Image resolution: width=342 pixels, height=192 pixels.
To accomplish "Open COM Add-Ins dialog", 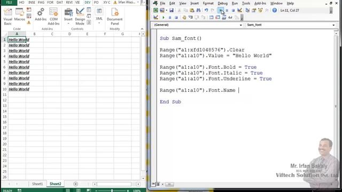I will (x=53, y=17).
